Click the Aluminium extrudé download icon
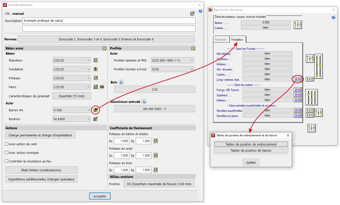340x205 pixels. 144,101
